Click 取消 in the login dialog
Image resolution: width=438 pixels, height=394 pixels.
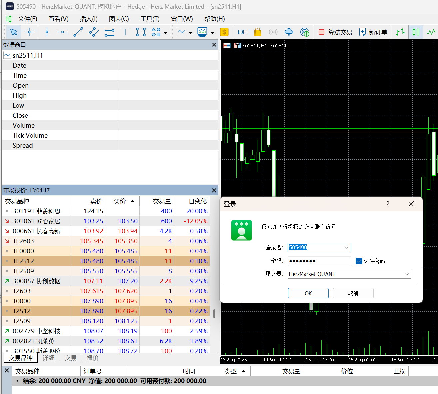pos(353,293)
